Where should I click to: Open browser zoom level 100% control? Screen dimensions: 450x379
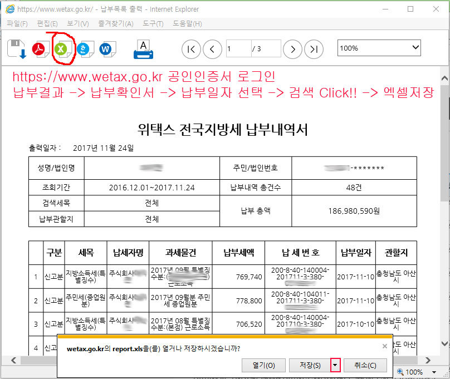(417, 372)
